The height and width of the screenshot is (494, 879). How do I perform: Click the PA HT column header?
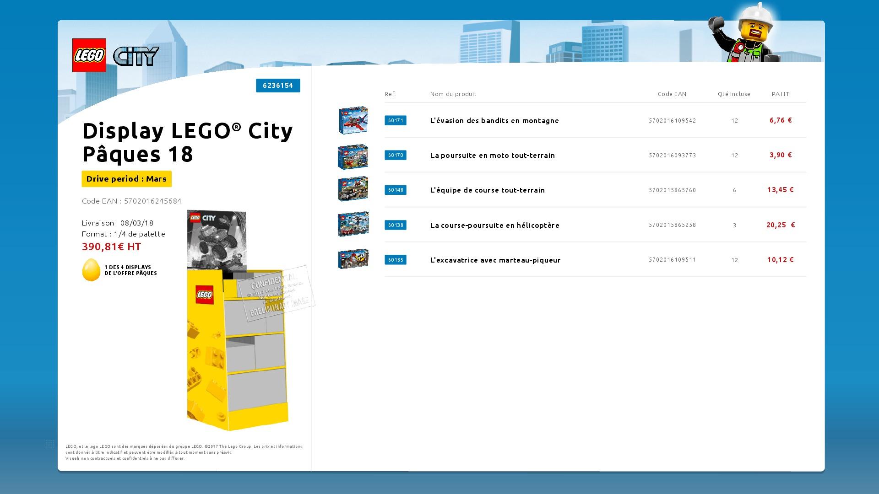781,94
